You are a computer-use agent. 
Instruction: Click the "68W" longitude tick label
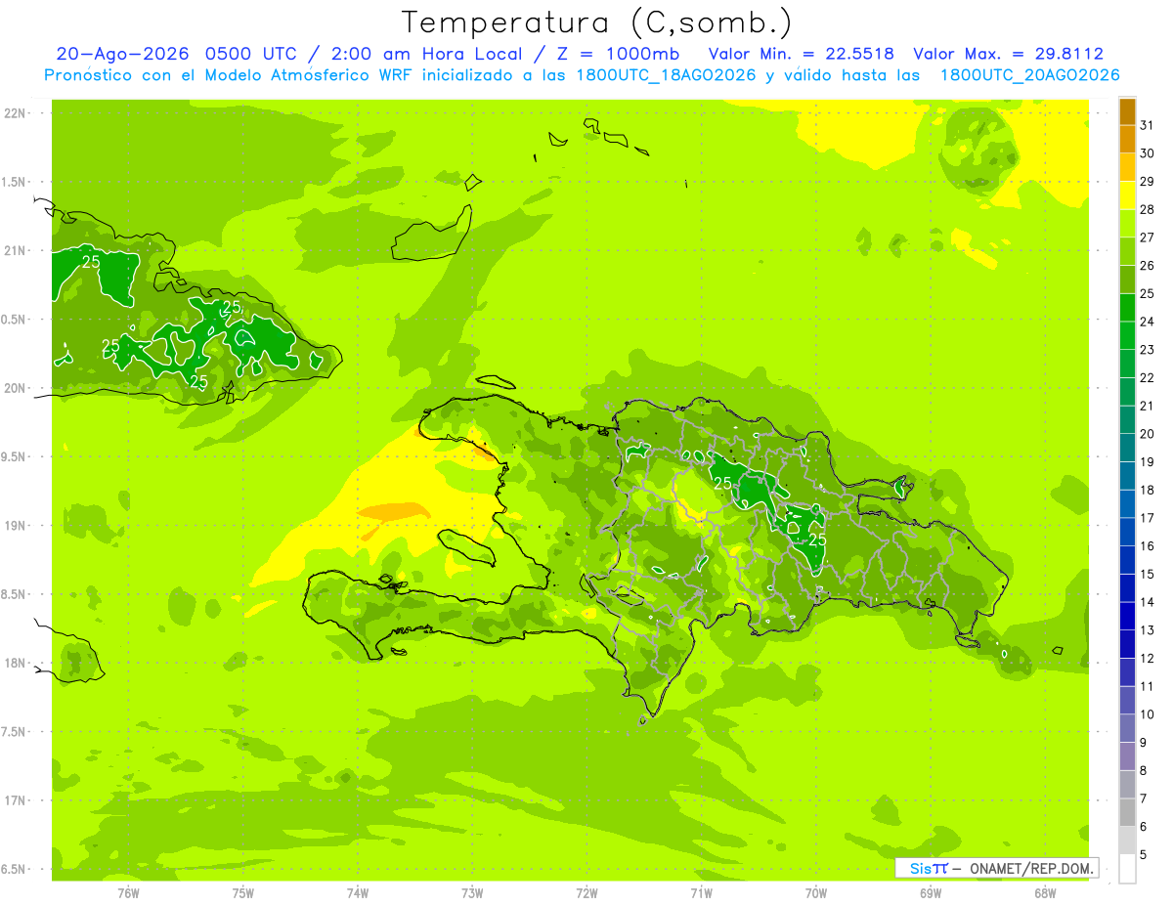tap(1045, 894)
